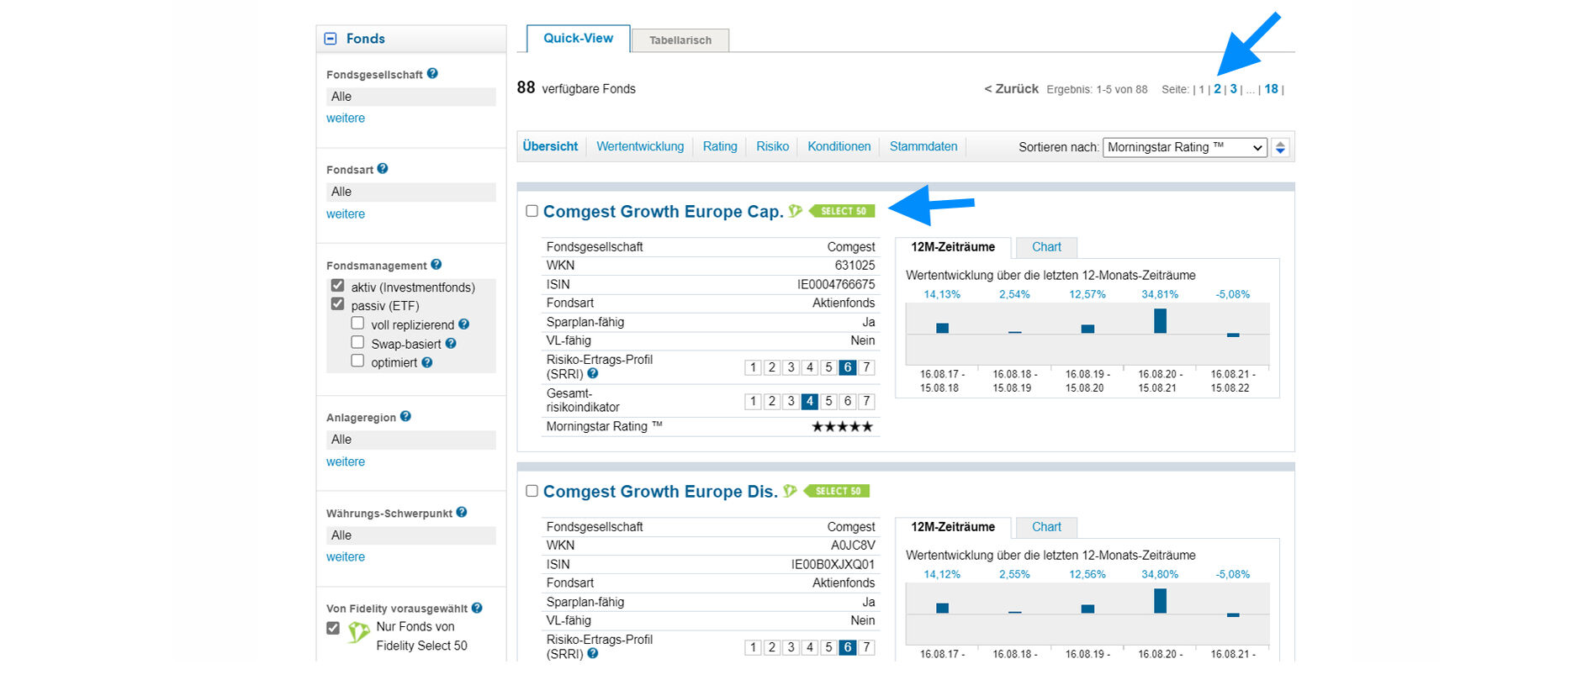This screenshot has width=1582, height=680.
Task: Expand weitere under Fondsgesellschaft
Action: [346, 119]
